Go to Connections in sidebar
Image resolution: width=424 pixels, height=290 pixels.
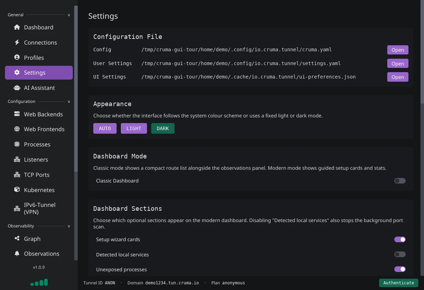pos(39,42)
